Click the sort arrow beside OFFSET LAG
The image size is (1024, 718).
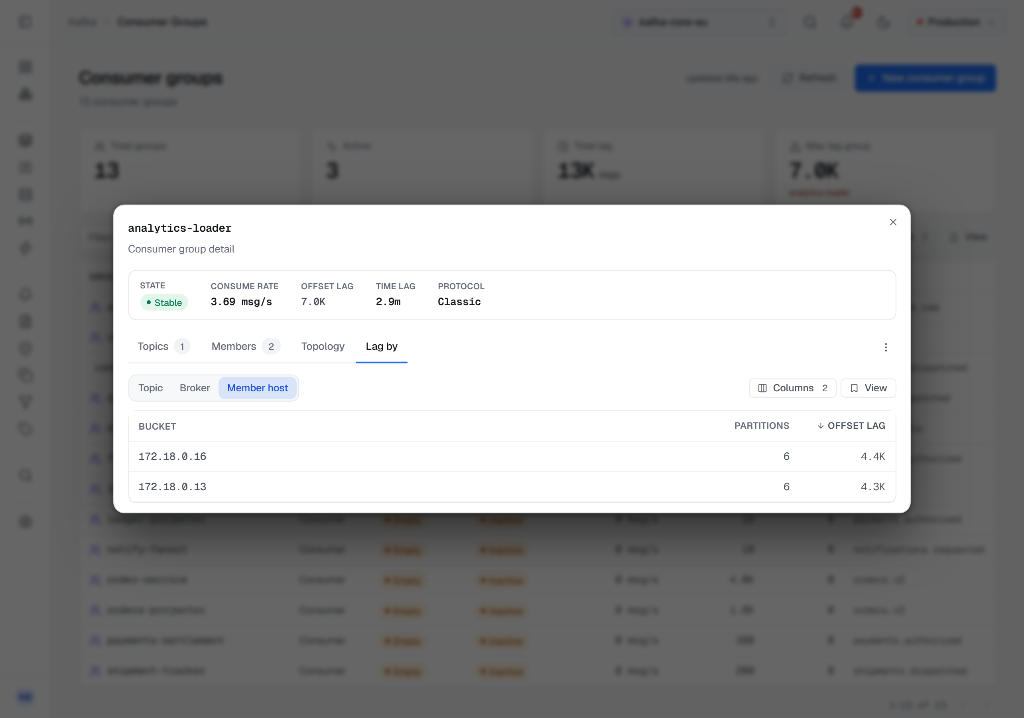821,426
